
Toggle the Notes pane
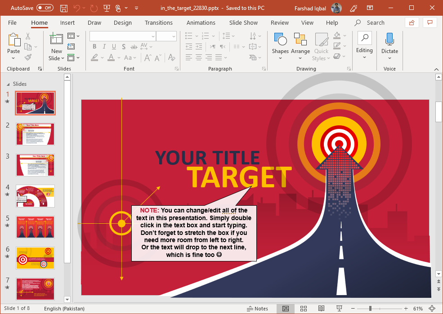tap(258, 309)
